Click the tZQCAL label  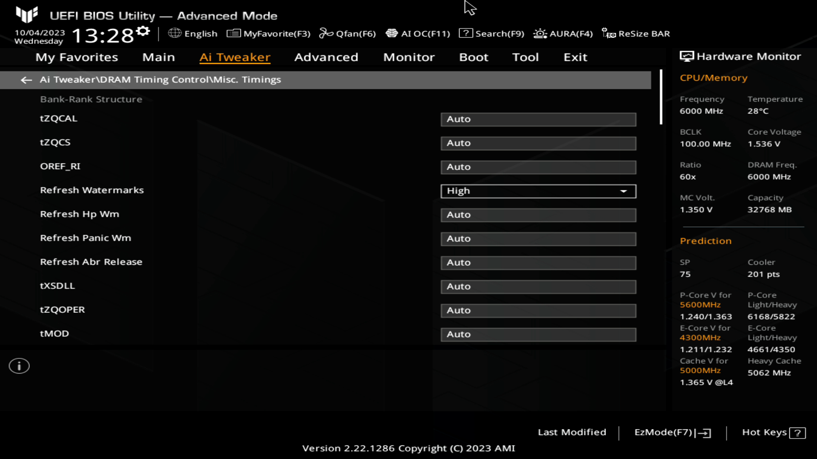59,119
